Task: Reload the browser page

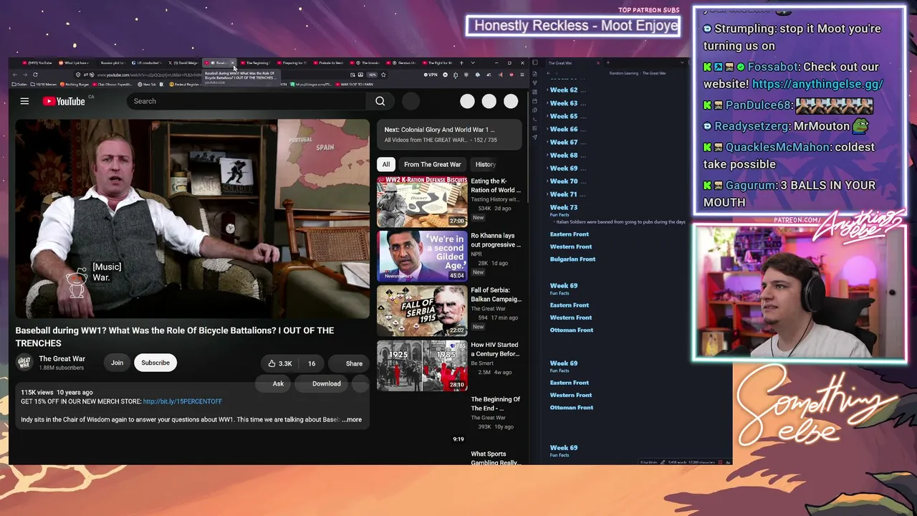Action: click(35, 75)
